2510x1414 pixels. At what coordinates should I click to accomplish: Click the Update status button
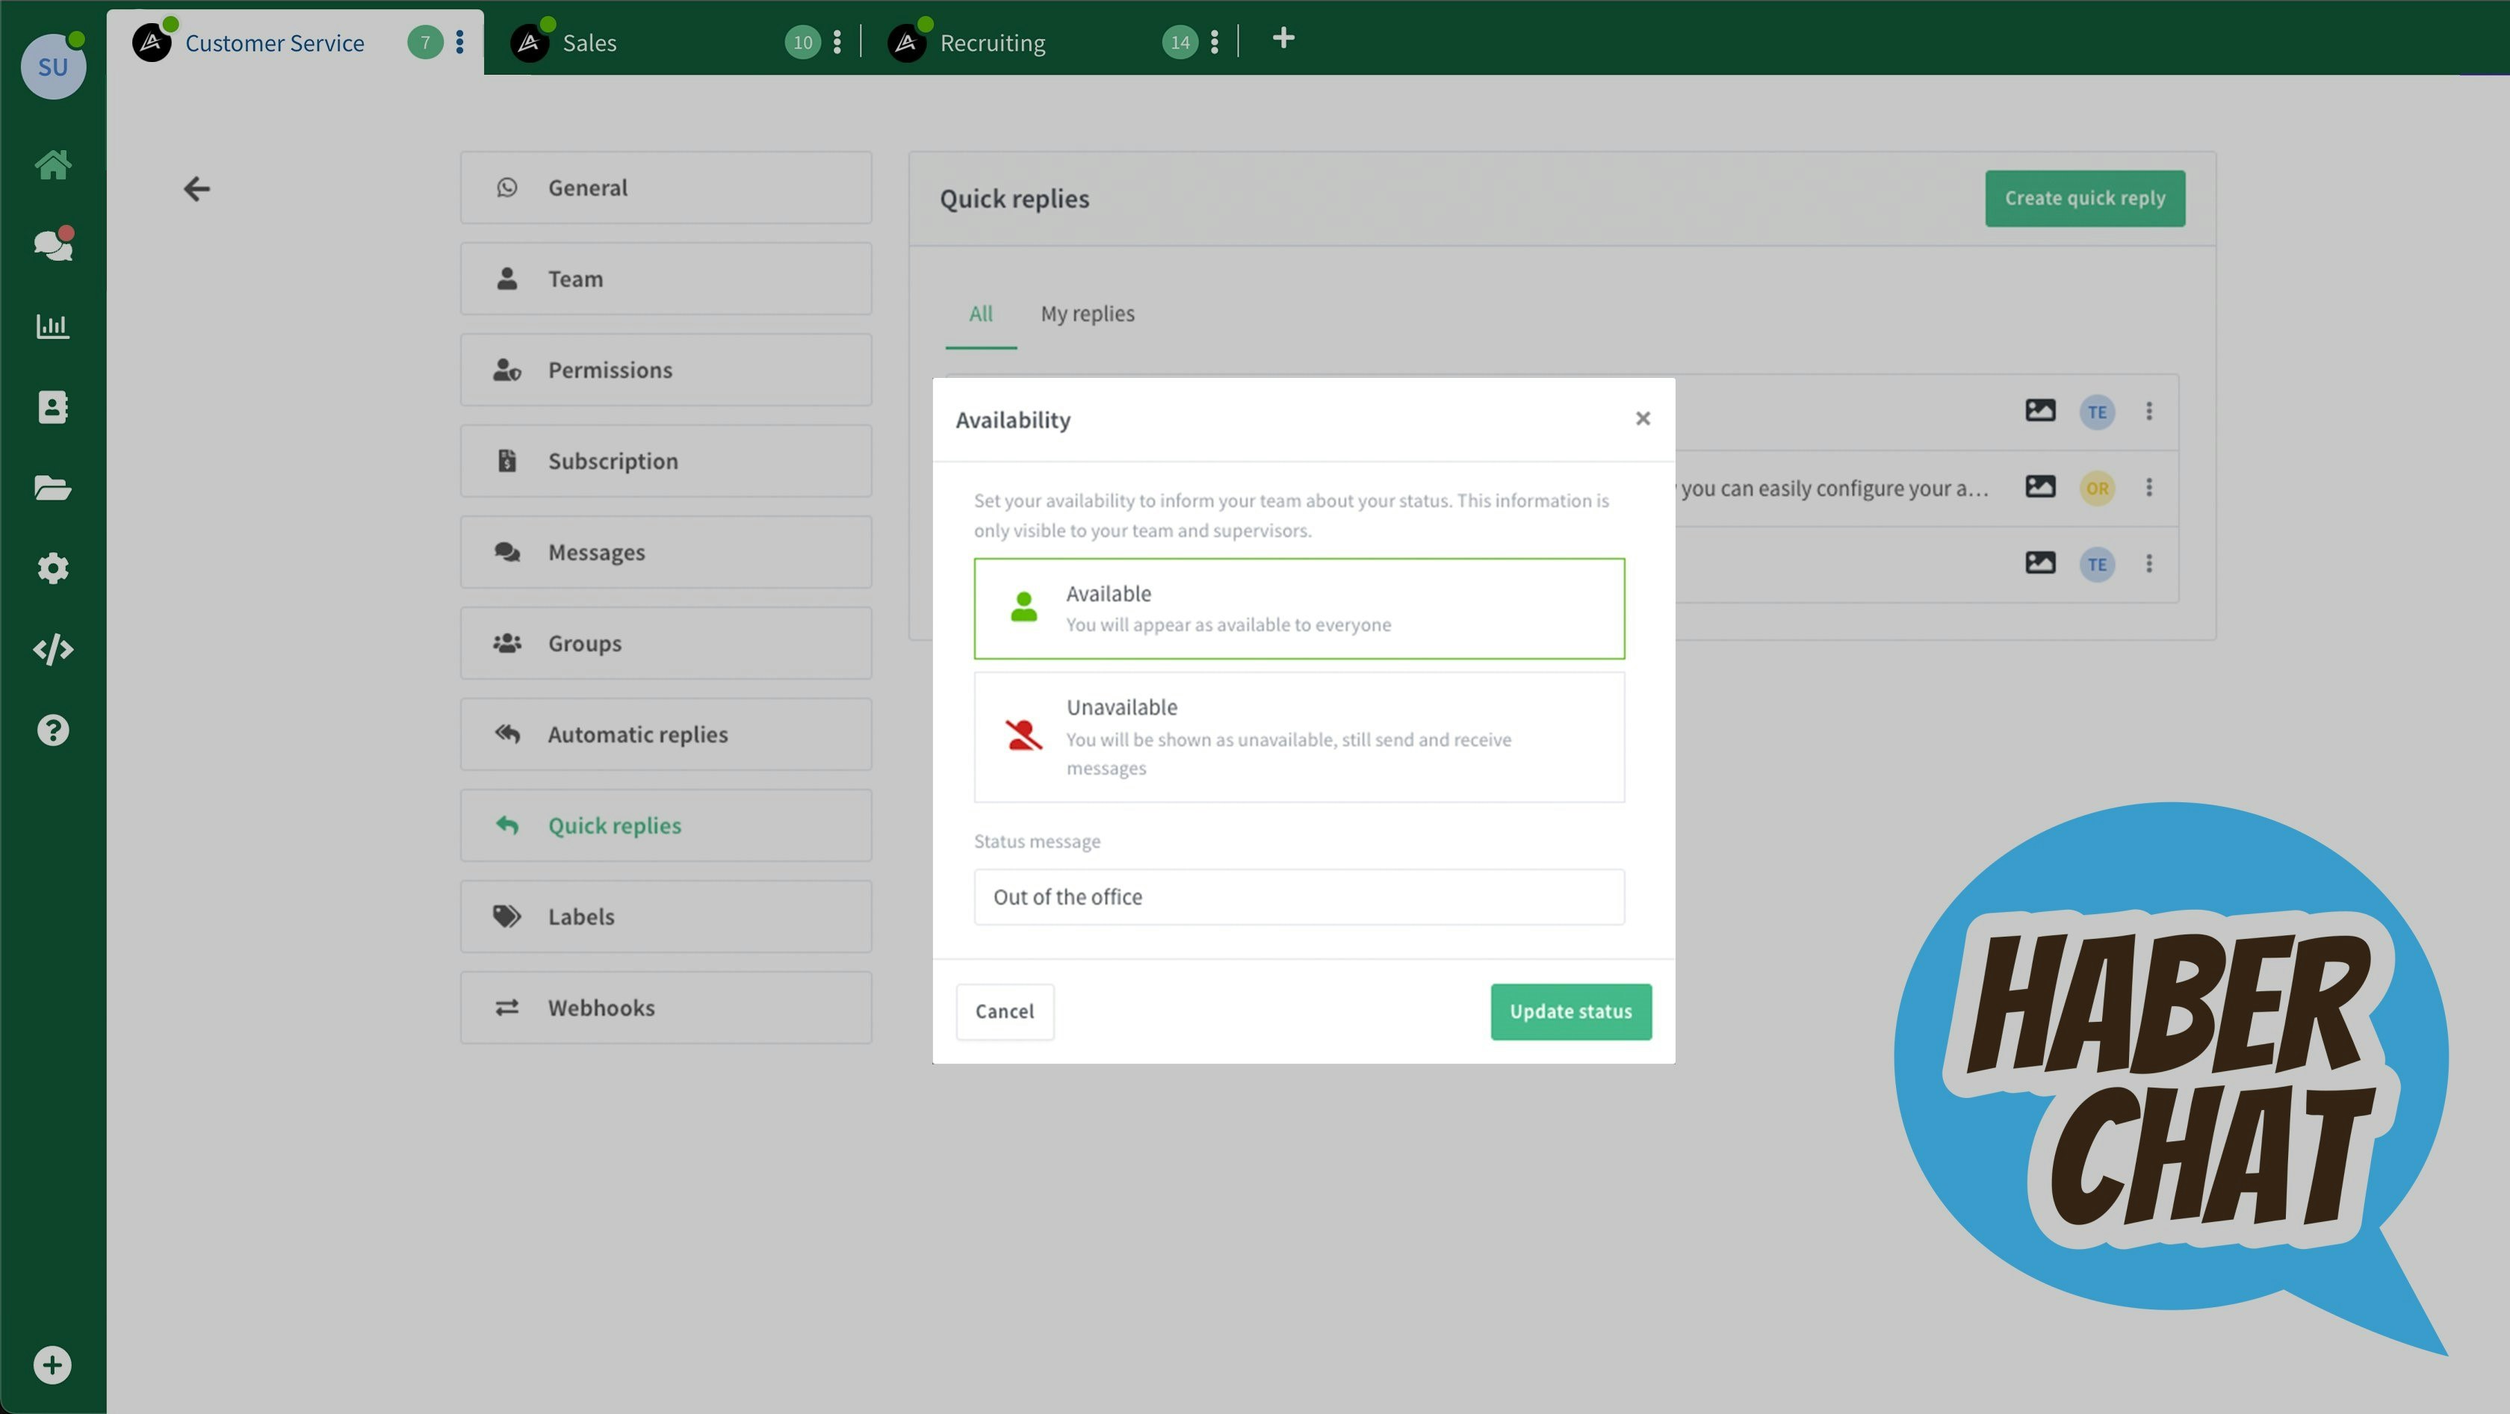point(1569,1011)
